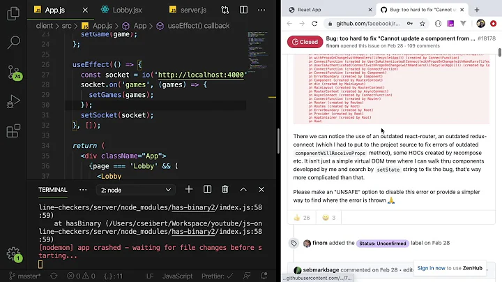Open notifications bell in status bar
The height and width of the screenshot is (282, 502).
[x=264, y=276]
